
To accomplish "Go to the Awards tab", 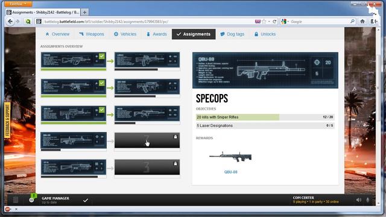I will [157, 34].
